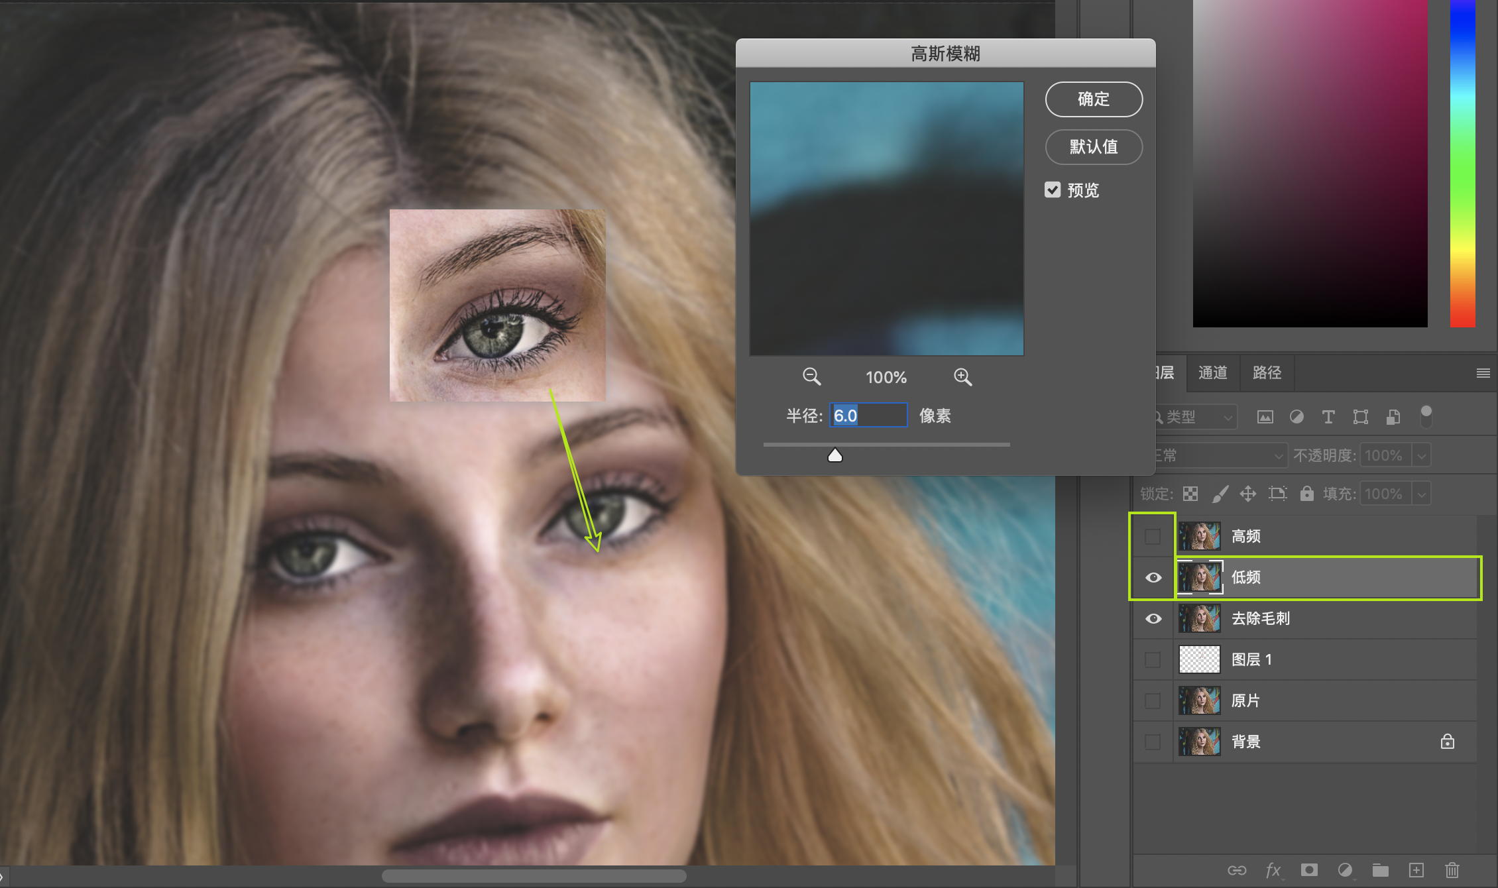The height and width of the screenshot is (888, 1498).
Task: Click zoom in magnifier in Gaussian Blur preview
Action: pyautogui.click(x=962, y=376)
